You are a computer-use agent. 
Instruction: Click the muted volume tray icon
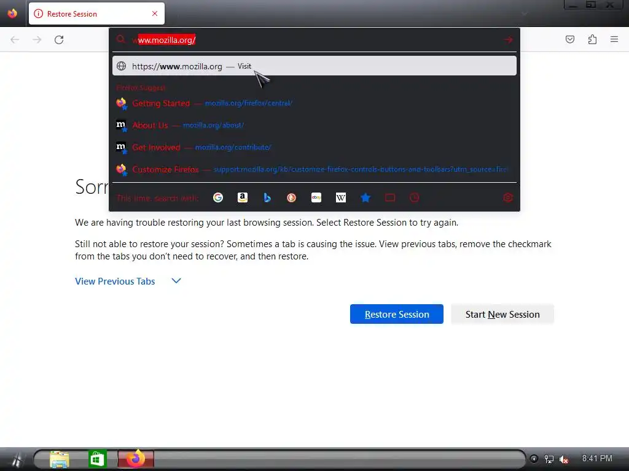tap(564, 459)
